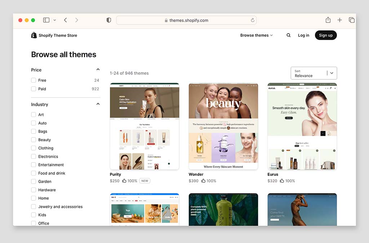Click the Safari sidebar toggle icon

[46, 20]
